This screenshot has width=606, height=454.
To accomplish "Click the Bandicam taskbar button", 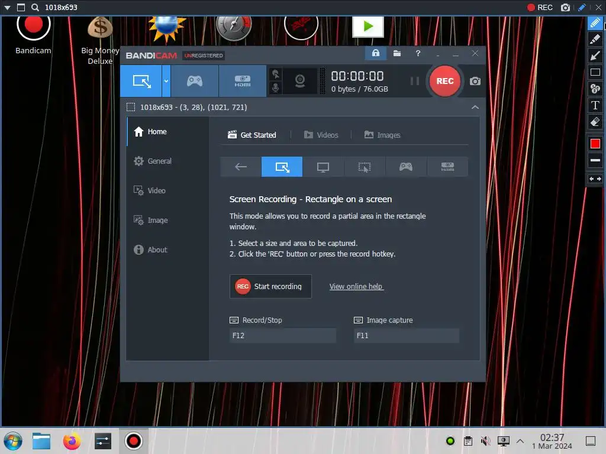I will click(134, 441).
